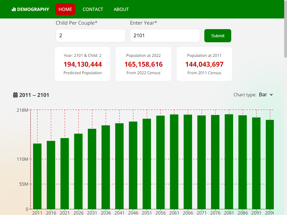Click the 2046 bar in the chart
This screenshot has width=287, height=215.
[133, 165]
